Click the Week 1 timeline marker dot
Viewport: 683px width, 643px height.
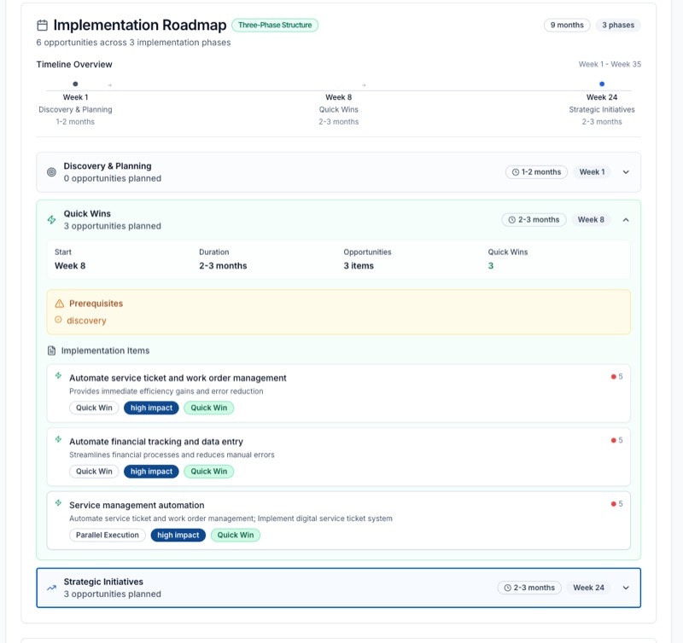pyautogui.click(x=75, y=84)
